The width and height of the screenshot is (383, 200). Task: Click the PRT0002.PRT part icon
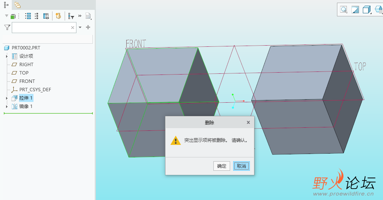coord(7,48)
